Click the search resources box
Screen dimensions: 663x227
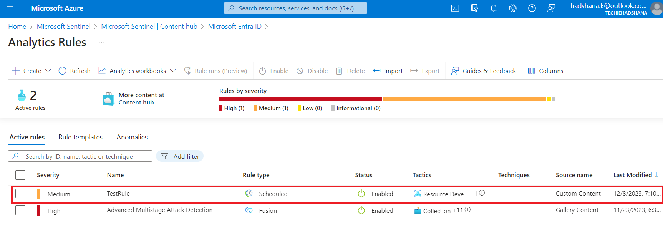295,8
